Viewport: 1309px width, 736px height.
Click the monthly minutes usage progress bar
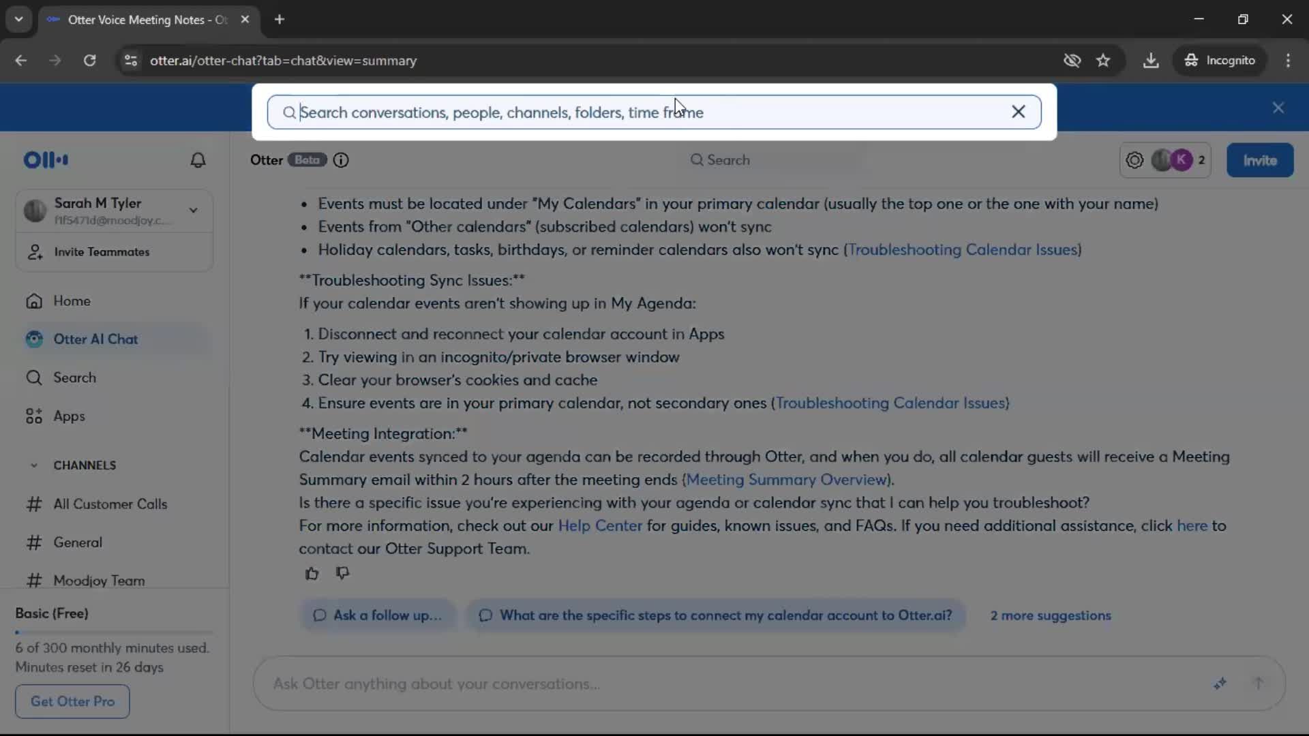pos(113,632)
